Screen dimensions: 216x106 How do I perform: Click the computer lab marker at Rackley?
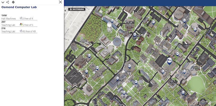pyautogui.click(x=86, y=71)
